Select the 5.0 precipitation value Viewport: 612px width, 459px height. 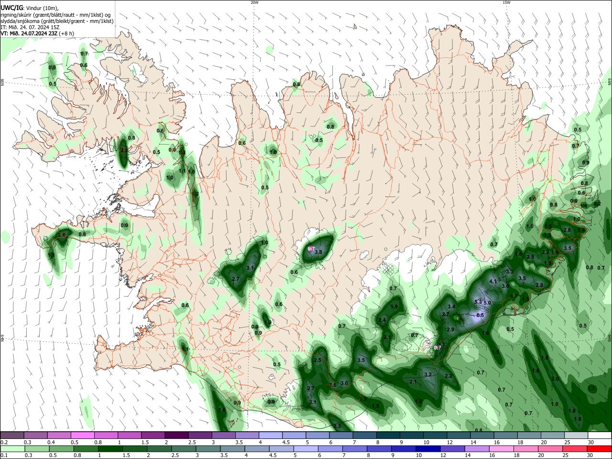pos(487,303)
